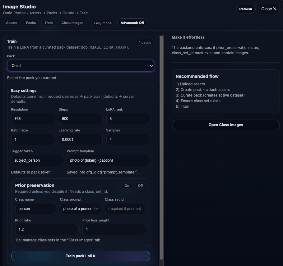Close the Image Studio panel
The image size is (283, 266).
269,9
